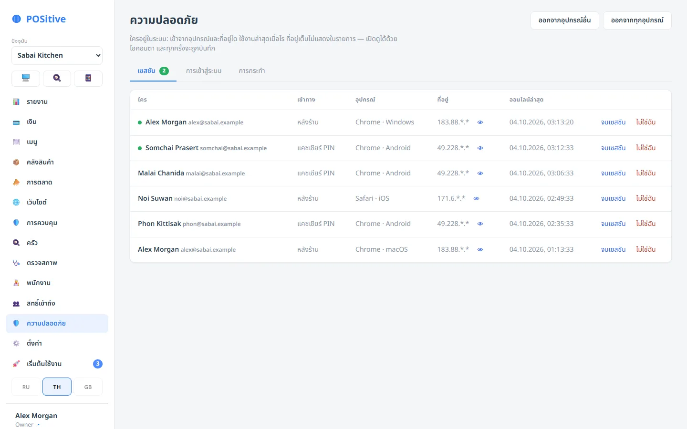This screenshot has height=429, width=687.
Task: Click the ตรวจสภาพ stethoscope icon in sidebar
Action: (16, 263)
